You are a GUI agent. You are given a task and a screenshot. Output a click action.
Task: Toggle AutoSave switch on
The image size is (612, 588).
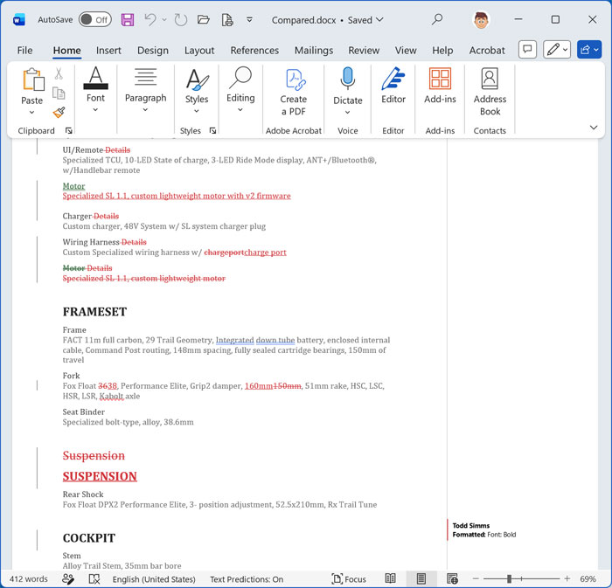(94, 19)
